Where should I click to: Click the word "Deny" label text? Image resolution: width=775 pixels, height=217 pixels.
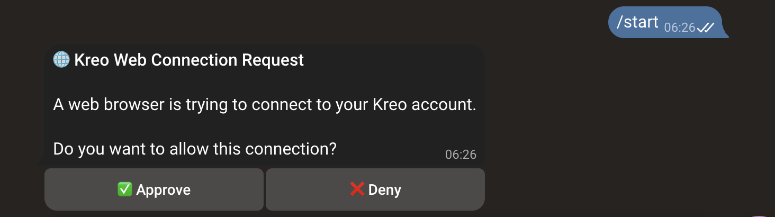pyautogui.click(x=384, y=189)
